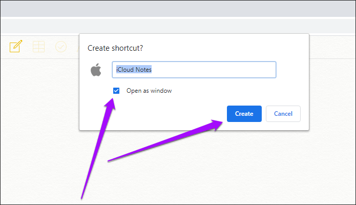
Task: Click the light browser toolbar bar below tabs
Action: [178, 26]
